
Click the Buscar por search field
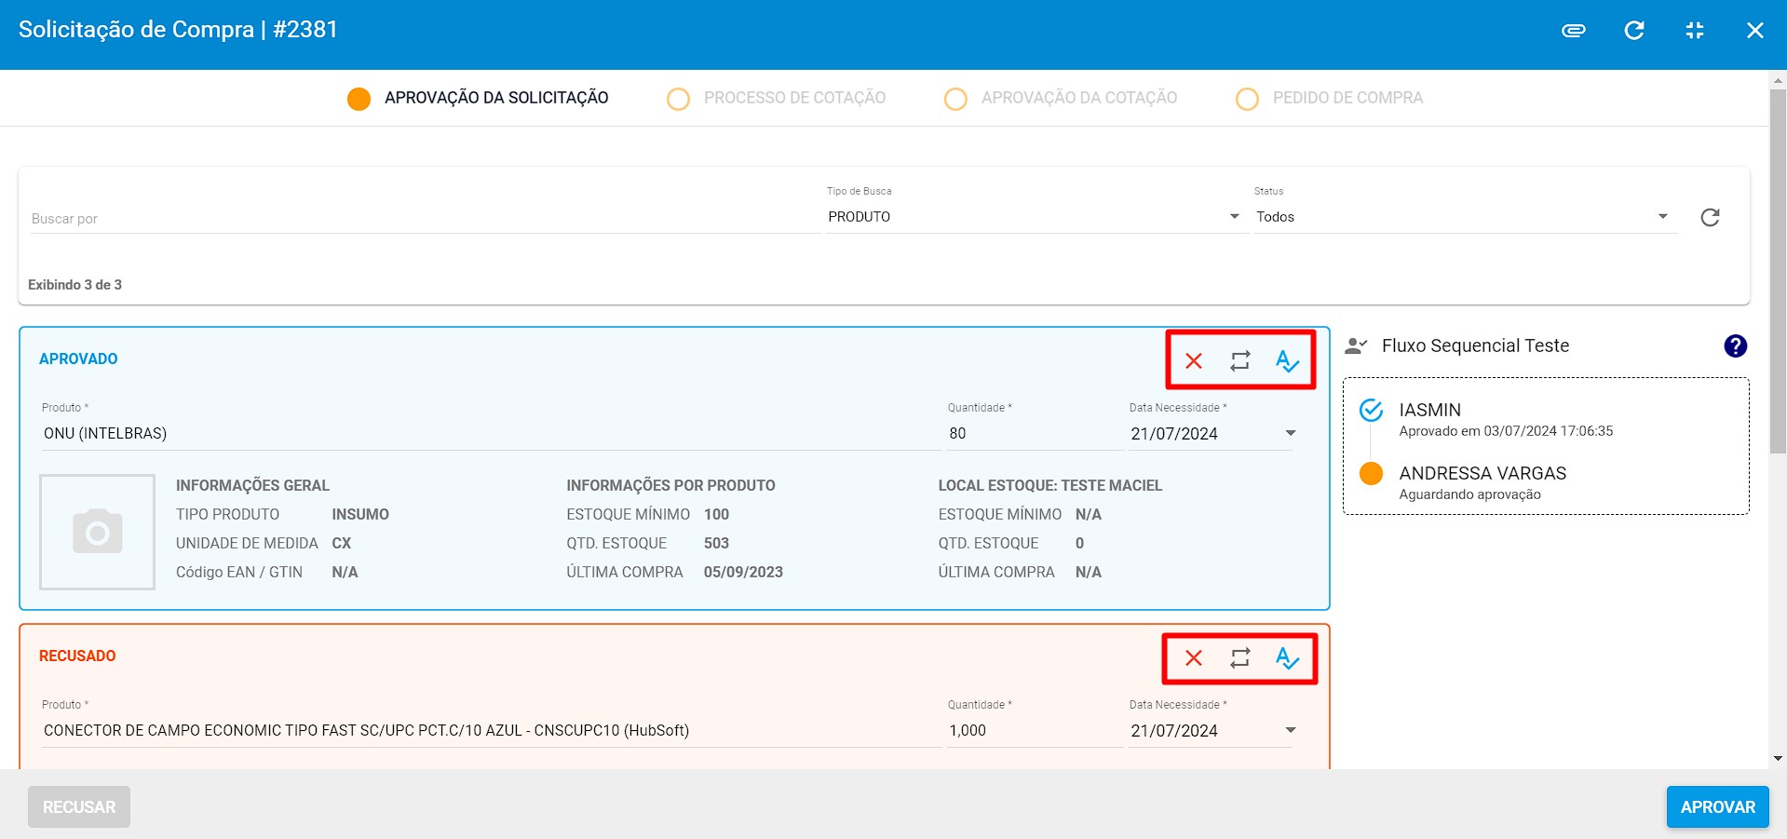pos(419,219)
